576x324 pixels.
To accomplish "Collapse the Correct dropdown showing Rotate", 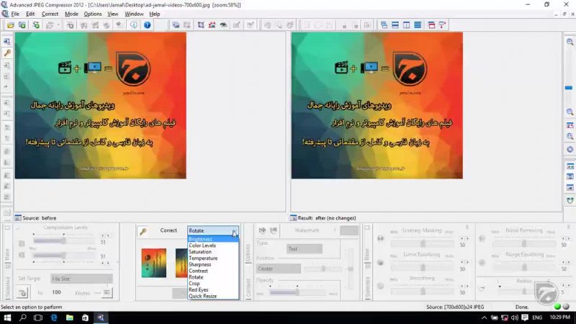I will tap(234, 231).
